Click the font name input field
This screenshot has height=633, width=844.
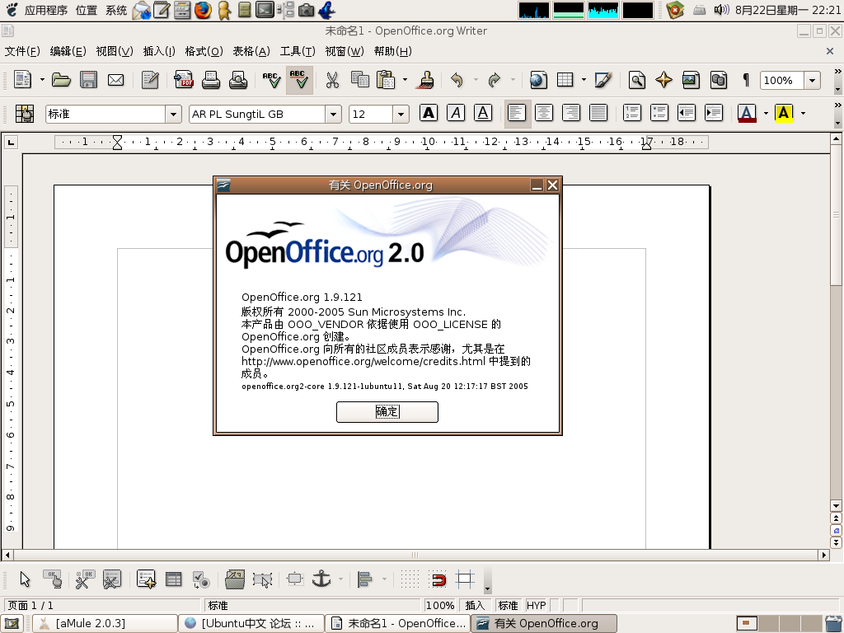(x=257, y=114)
